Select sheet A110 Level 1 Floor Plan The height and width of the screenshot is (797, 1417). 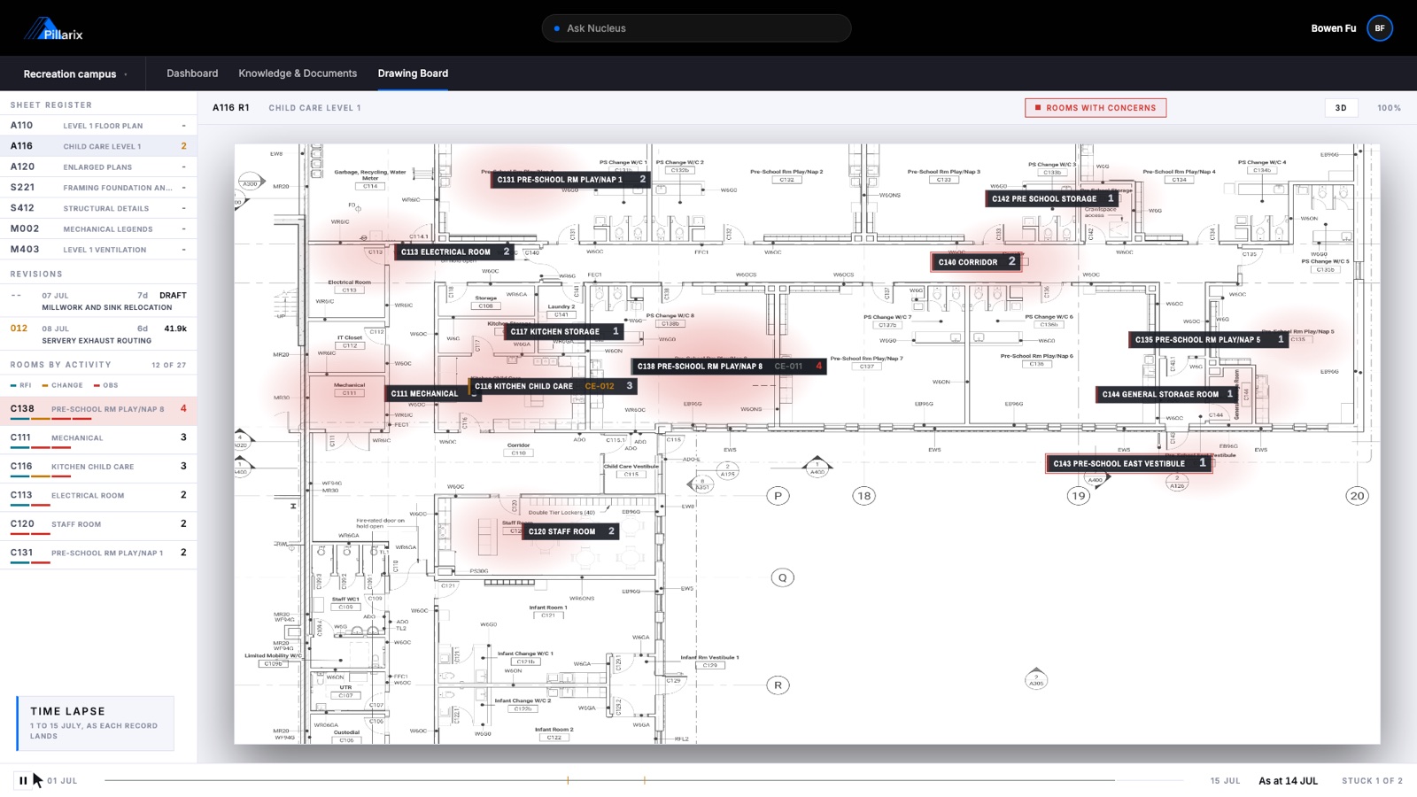tap(98, 126)
